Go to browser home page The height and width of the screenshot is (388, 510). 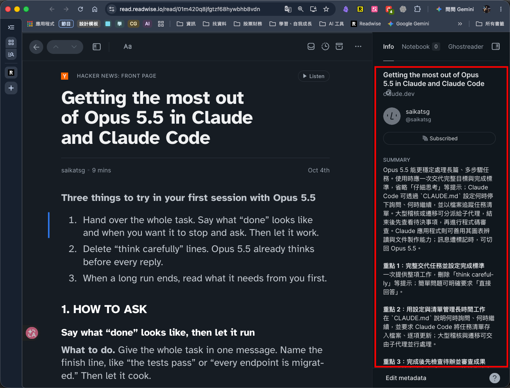pyautogui.click(x=95, y=9)
